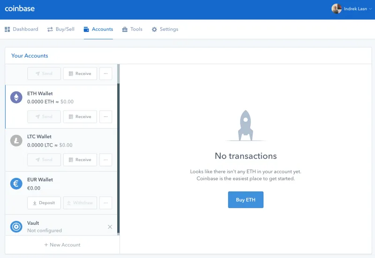Screen dimensions: 375x258
Task: Open Indrek Lasn profile avatar
Action: [x=336, y=9]
